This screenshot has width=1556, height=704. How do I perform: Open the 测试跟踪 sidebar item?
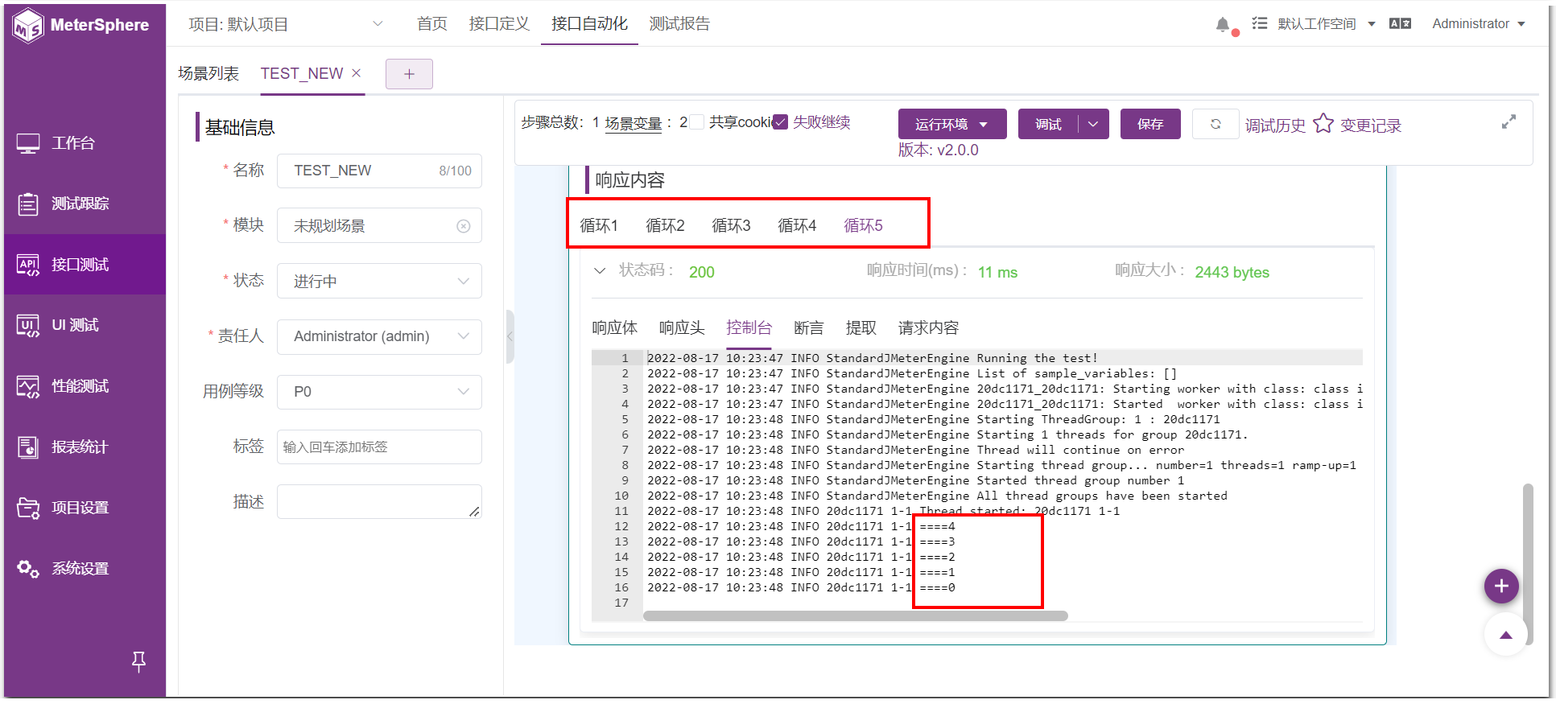tap(85, 204)
